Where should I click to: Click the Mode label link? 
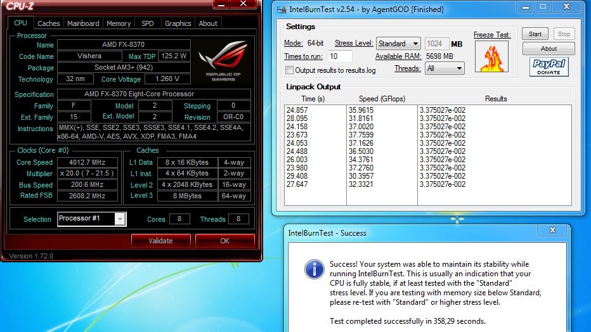[x=293, y=43]
